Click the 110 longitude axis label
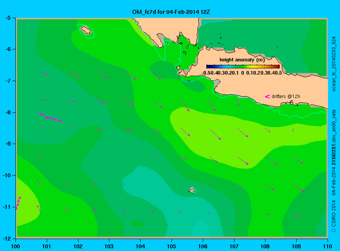This screenshot has width=340, height=251. 327,246
